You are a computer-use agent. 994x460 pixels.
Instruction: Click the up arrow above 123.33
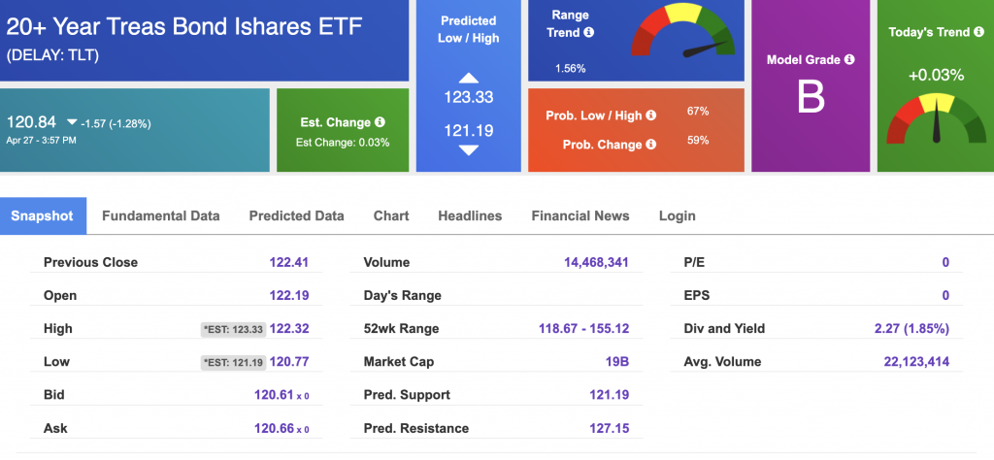coord(469,78)
